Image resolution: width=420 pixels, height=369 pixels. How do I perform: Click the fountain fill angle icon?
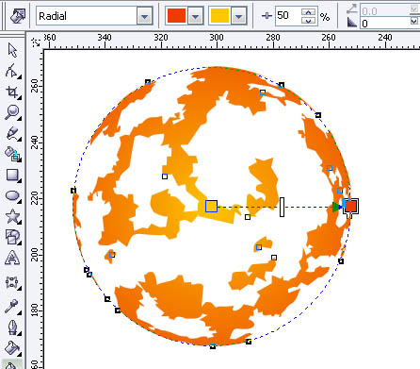pyautogui.click(x=352, y=8)
